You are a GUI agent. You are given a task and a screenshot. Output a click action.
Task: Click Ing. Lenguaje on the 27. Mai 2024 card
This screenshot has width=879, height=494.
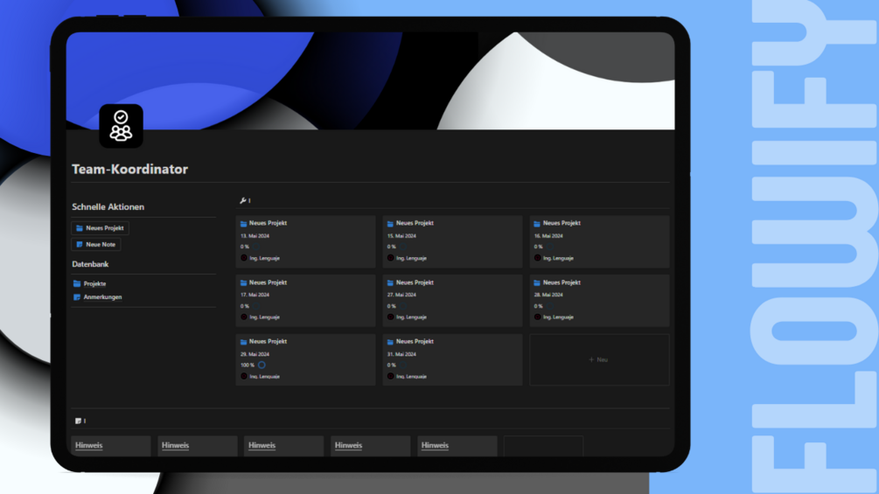click(411, 317)
